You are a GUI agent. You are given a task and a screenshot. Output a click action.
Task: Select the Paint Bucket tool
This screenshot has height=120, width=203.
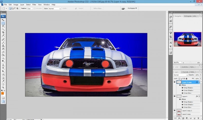[x=3, y=55]
